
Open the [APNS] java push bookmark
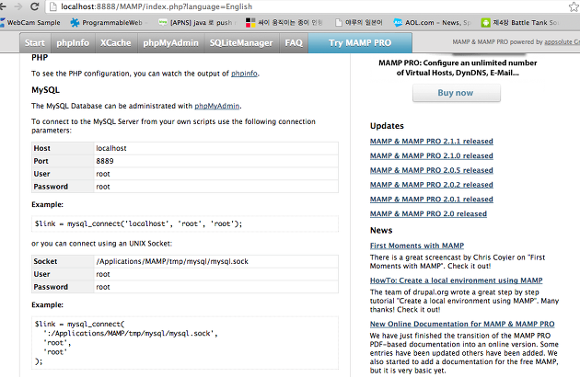[x=195, y=23]
